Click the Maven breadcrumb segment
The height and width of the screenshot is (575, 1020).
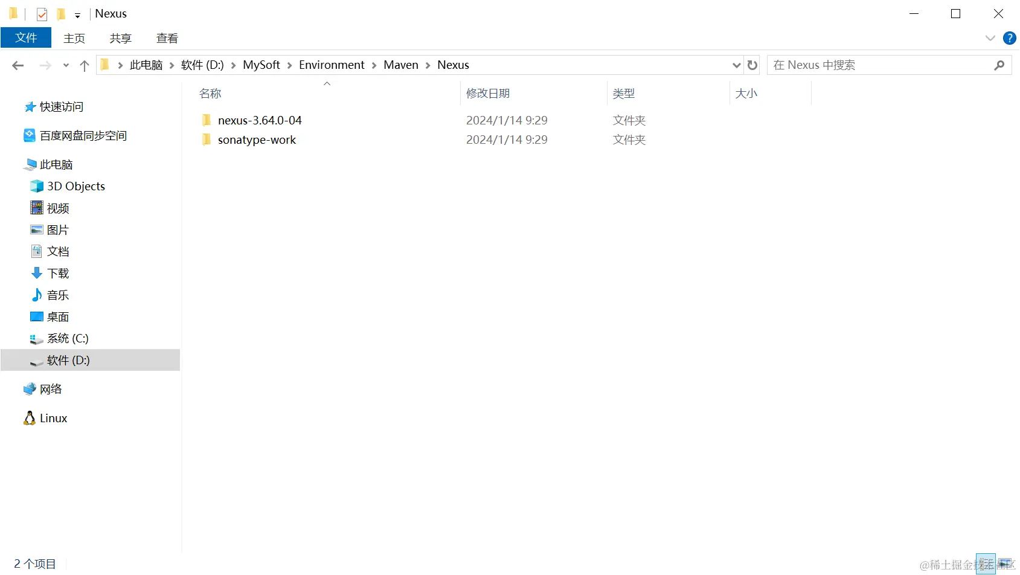pos(401,65)
